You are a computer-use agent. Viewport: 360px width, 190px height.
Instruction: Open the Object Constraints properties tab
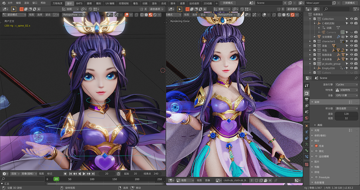click(x=307, y=138)
